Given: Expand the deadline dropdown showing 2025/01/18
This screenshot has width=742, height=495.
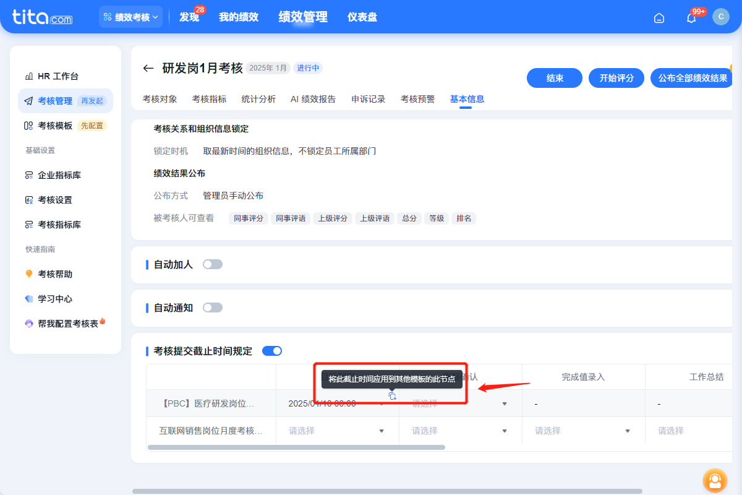Looking at the screenshot, I should (337, 403).
